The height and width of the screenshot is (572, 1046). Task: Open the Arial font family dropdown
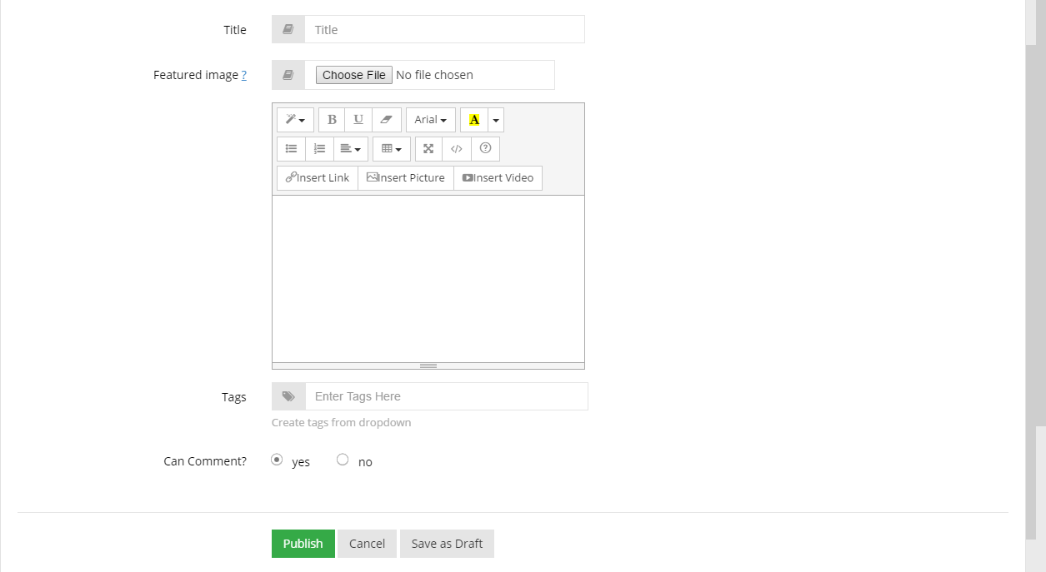point(430,120)
